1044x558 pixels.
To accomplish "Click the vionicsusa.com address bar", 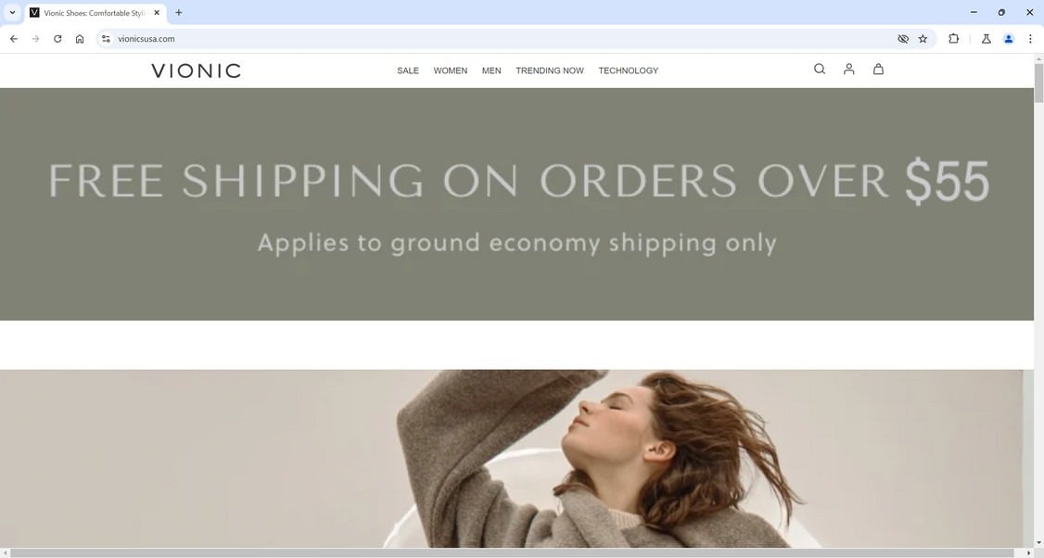I will pos(500,39).
